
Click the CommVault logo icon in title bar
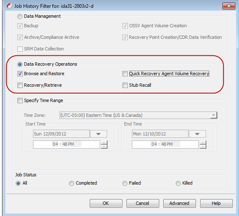coord(9,6)
